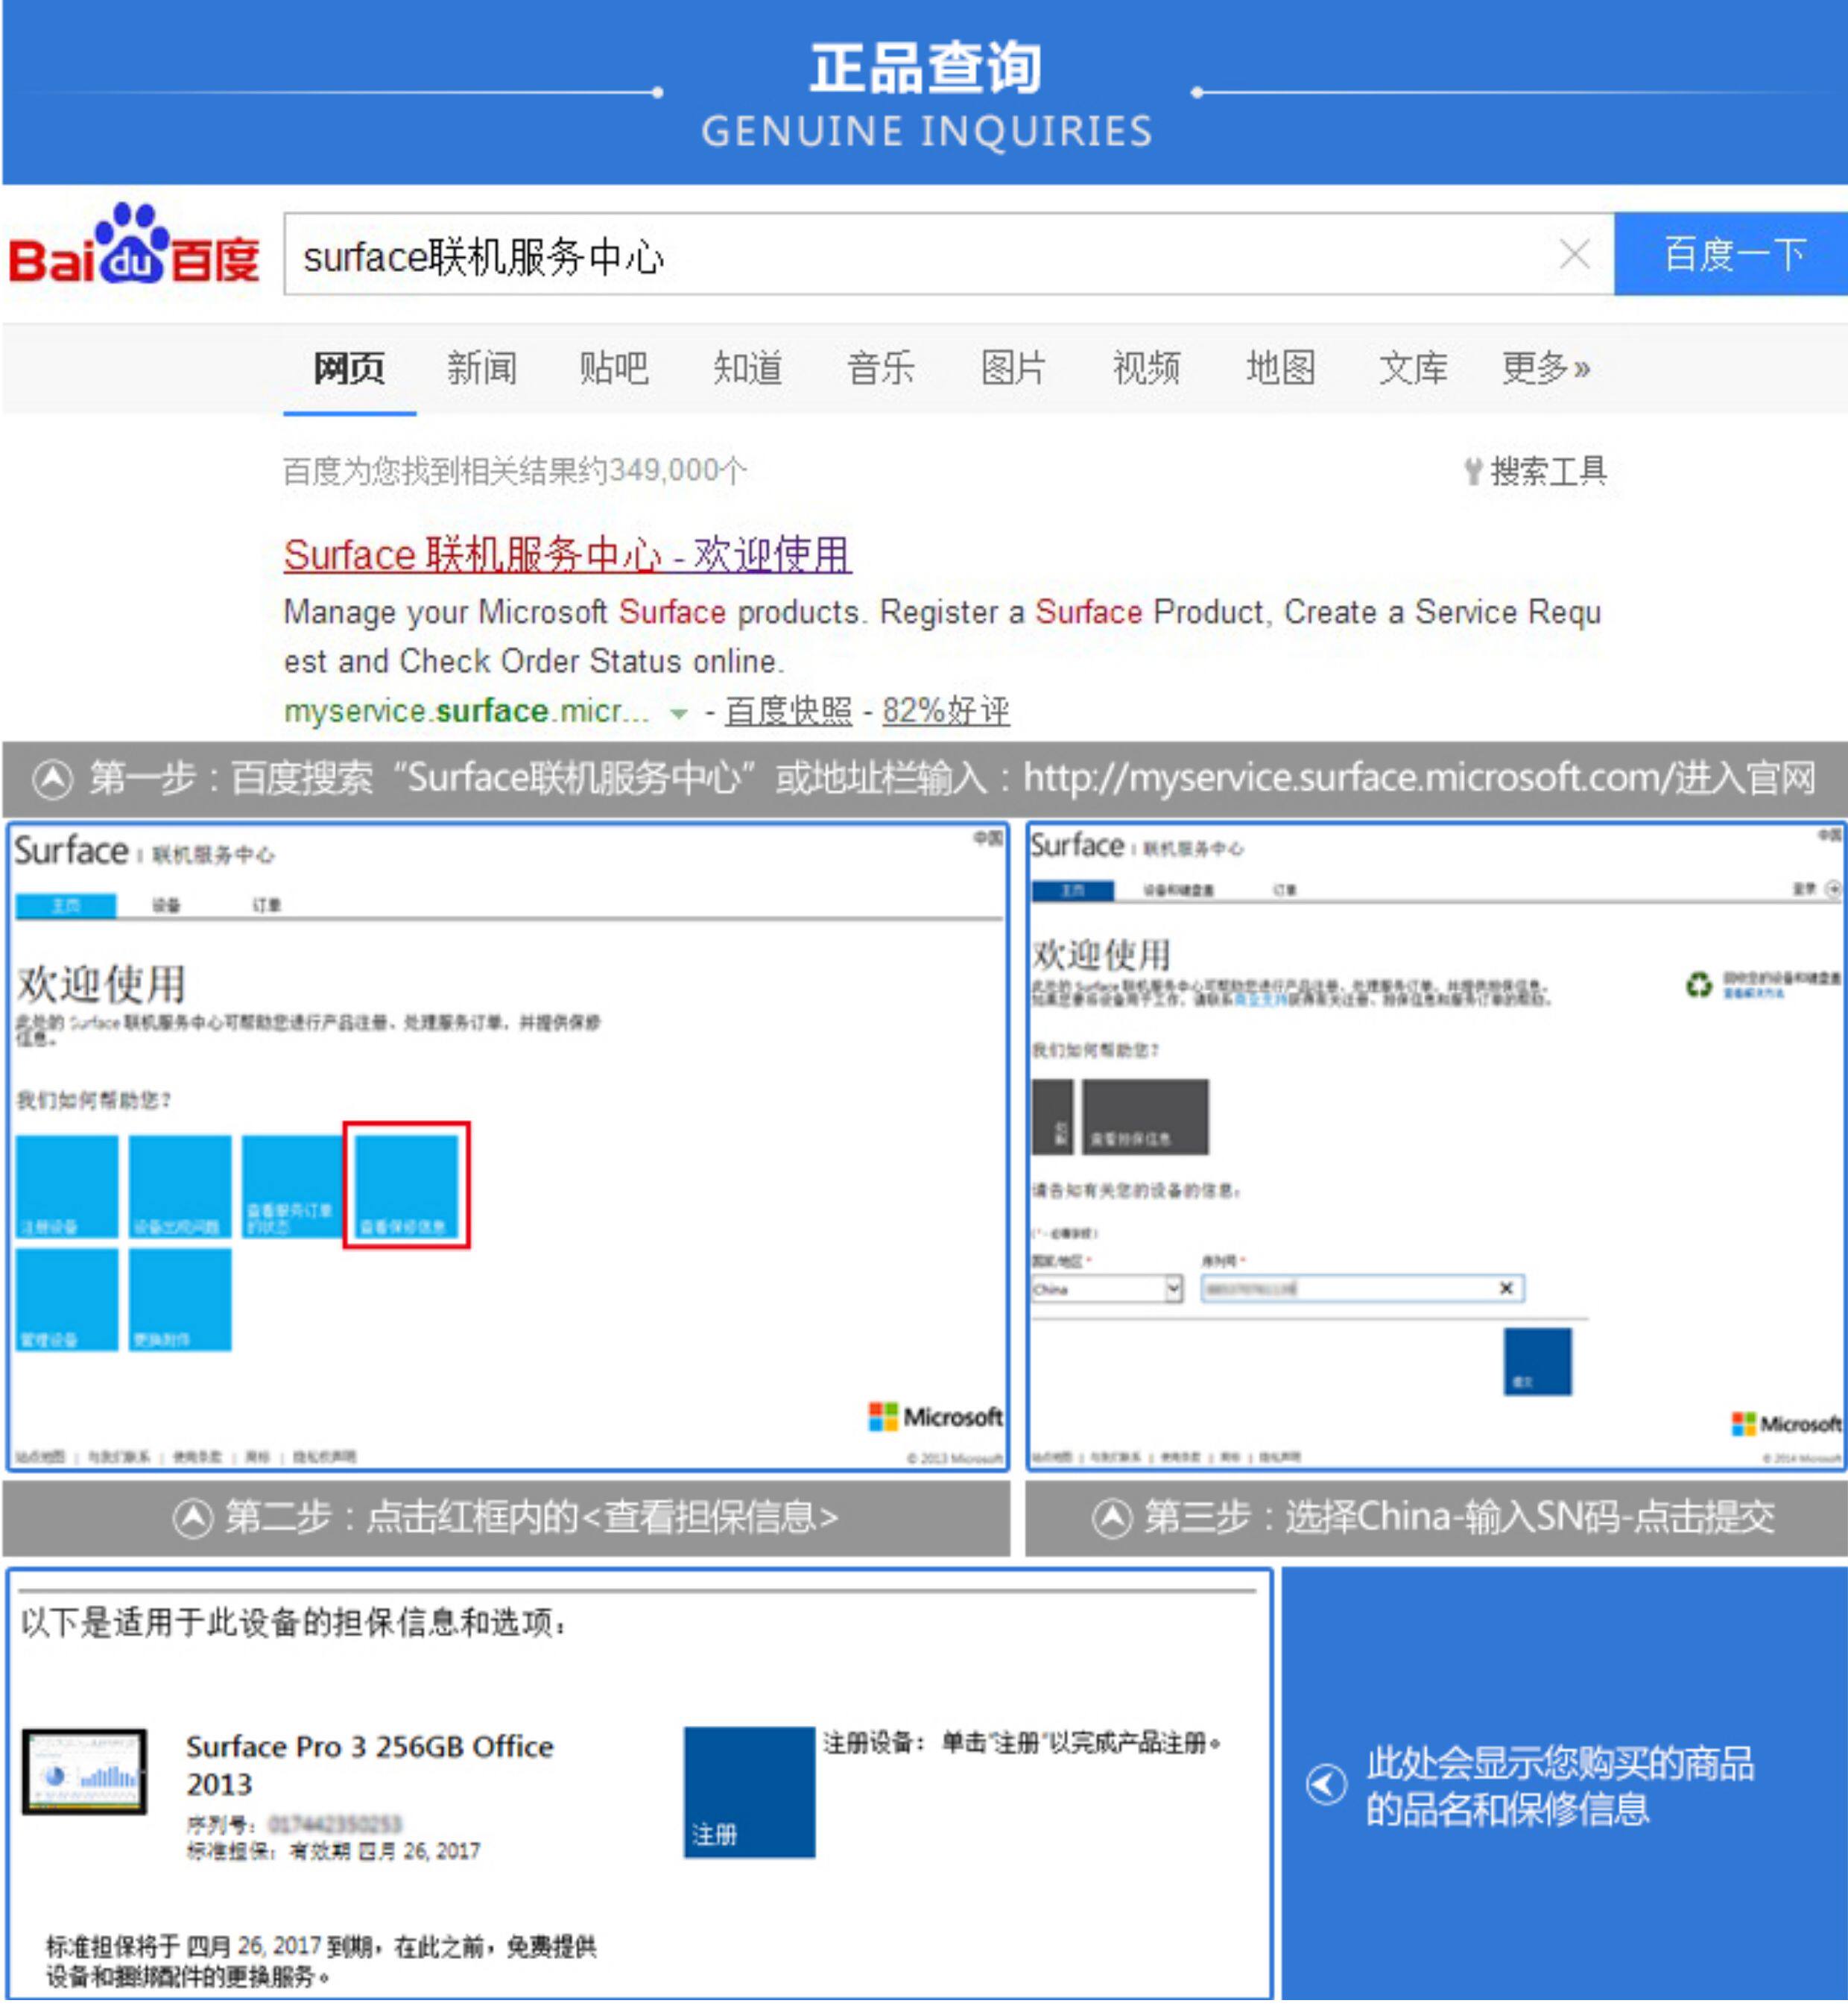Open the 百度快照 cached link
This screenshot has width=1848, height=2015.
coord(788,711)
